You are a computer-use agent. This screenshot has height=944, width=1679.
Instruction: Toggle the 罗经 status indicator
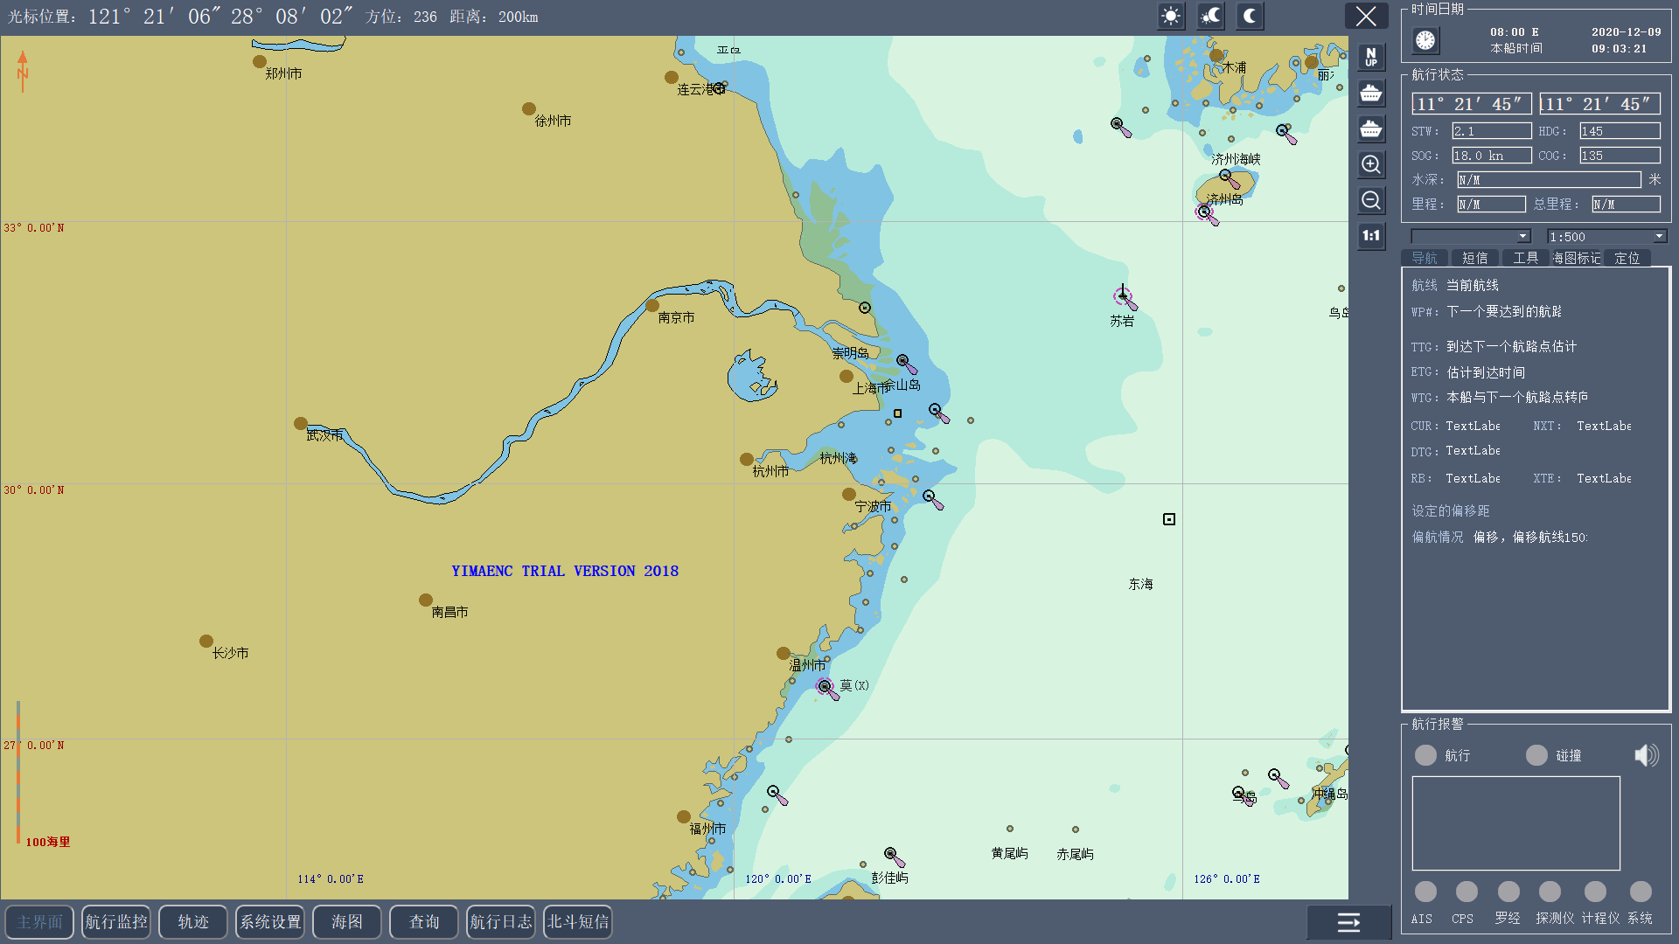[x=1508, y=892]
